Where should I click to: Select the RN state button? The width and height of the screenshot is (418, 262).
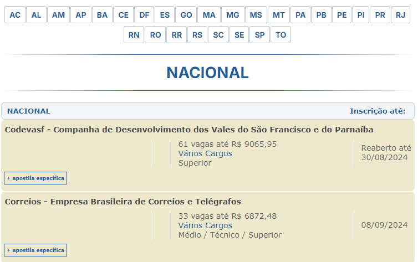click(x=134, y=35)
